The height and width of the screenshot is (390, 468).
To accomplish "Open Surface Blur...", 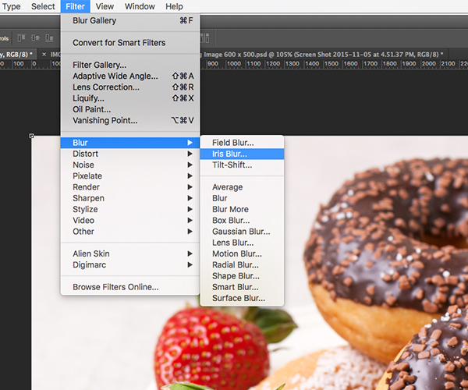I will click(242, 298).
